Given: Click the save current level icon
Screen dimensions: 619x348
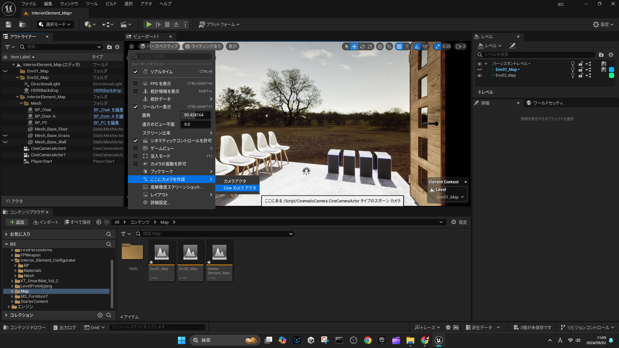Looking at the screenshot, I should click(8, 24).
